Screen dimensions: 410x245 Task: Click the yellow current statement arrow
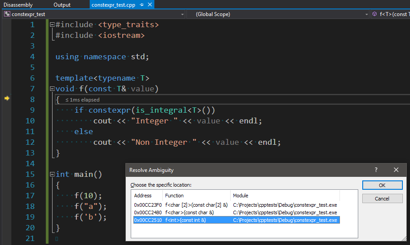[x=7, y=98]
